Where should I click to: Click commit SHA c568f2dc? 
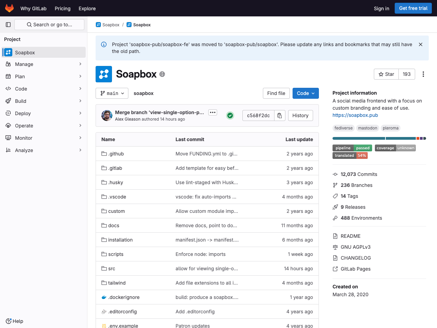[x=258, y=115]
